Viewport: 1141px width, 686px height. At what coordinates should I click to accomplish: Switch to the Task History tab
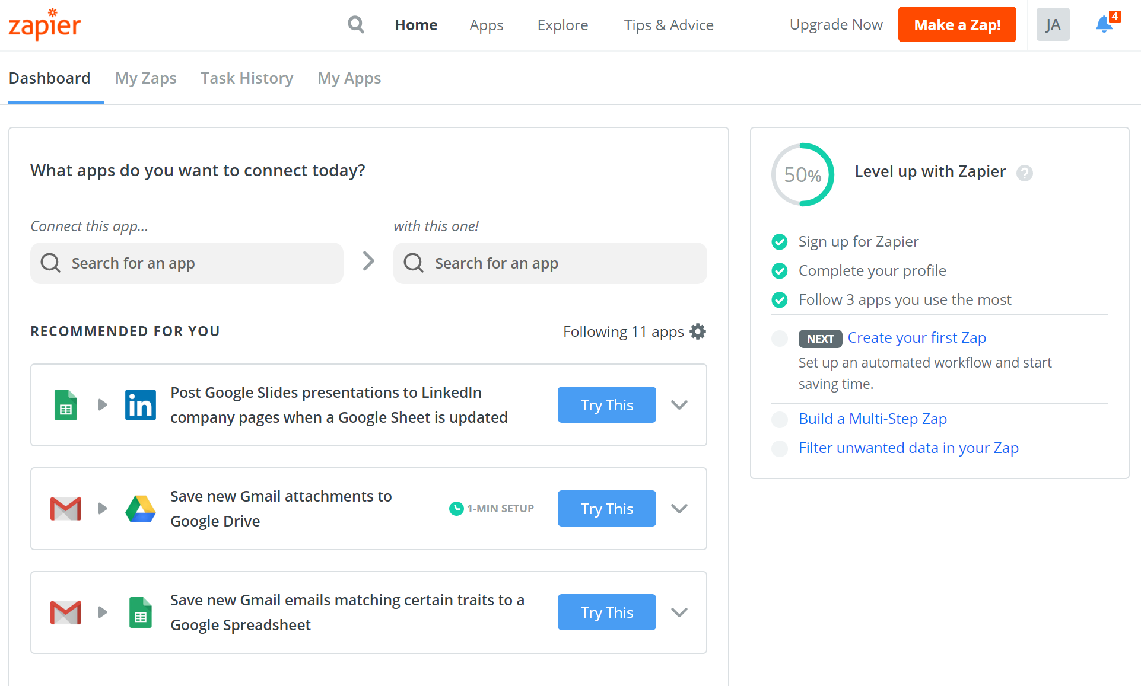coord(247,78)
